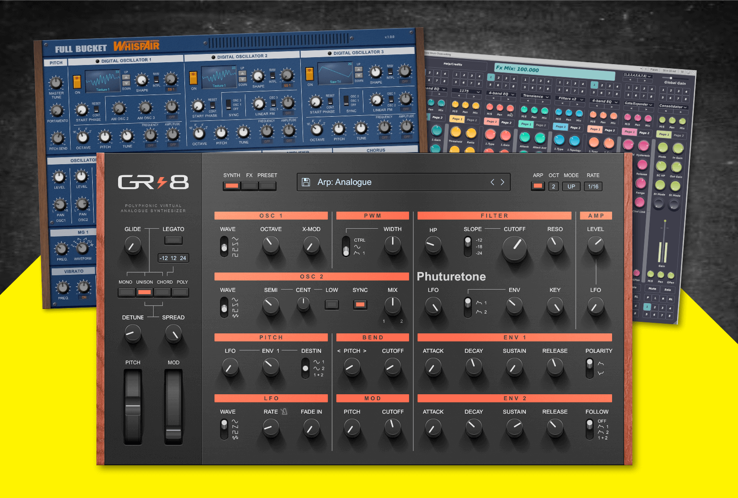Open the Filters x2 dropdown in mixer plugin
This screenshot has width=738, height=498.
(x=570, y=99)
